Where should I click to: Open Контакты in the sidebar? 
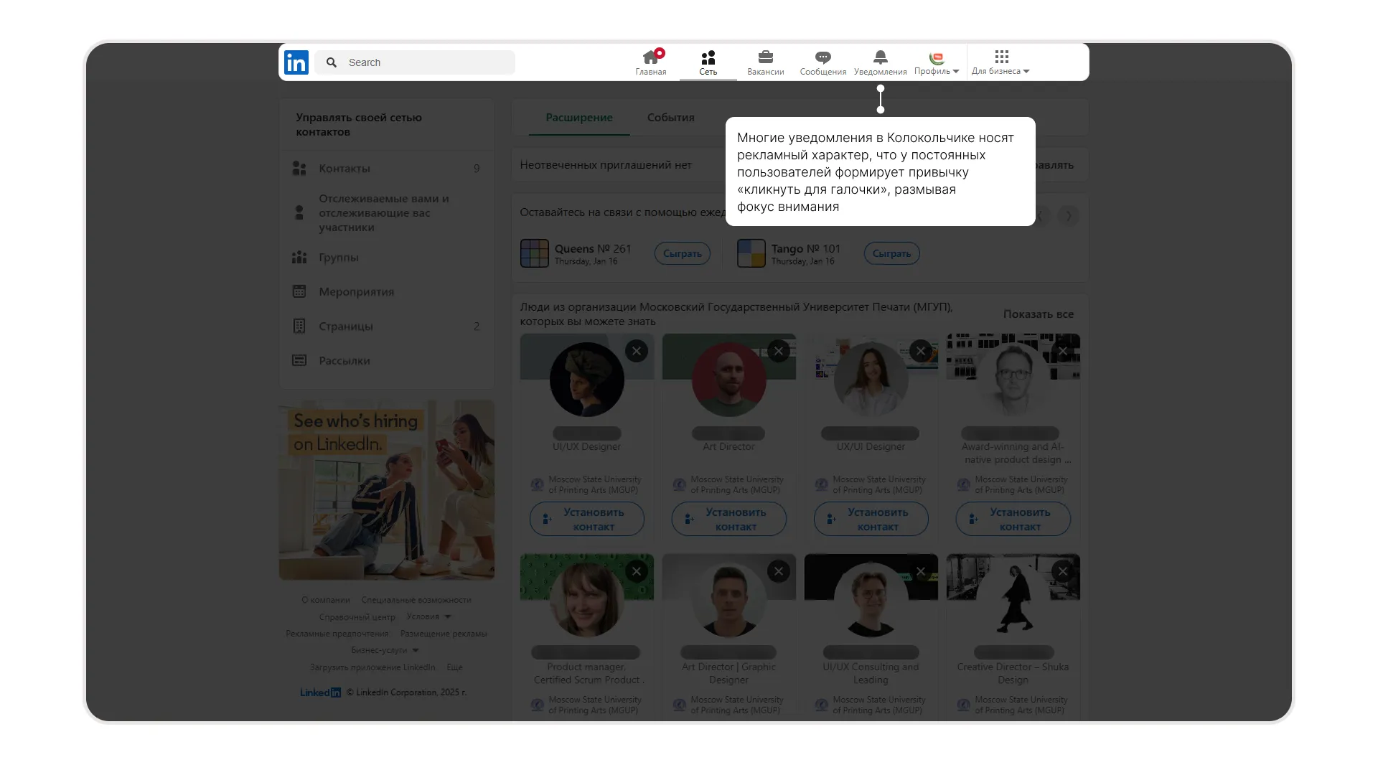tap(344, 169)
